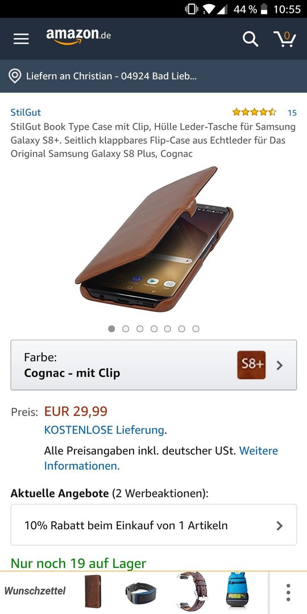
Task: Tap the leather case product image
Action: point(154,239)
